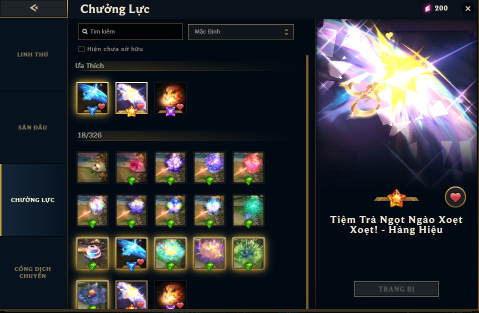Screen dimensions: 479x313
Task: Click the dropdown arrows on Mặc Định box
Action: [286, 32]
